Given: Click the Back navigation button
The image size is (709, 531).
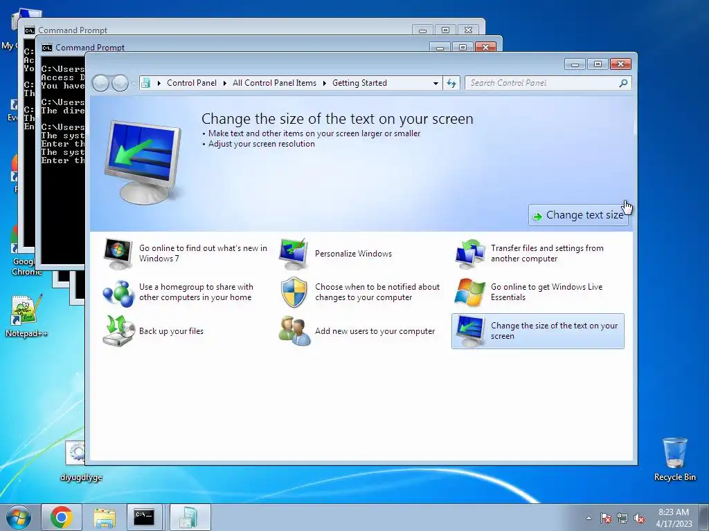Looking at the screenshot, I should tap(100, 83).
